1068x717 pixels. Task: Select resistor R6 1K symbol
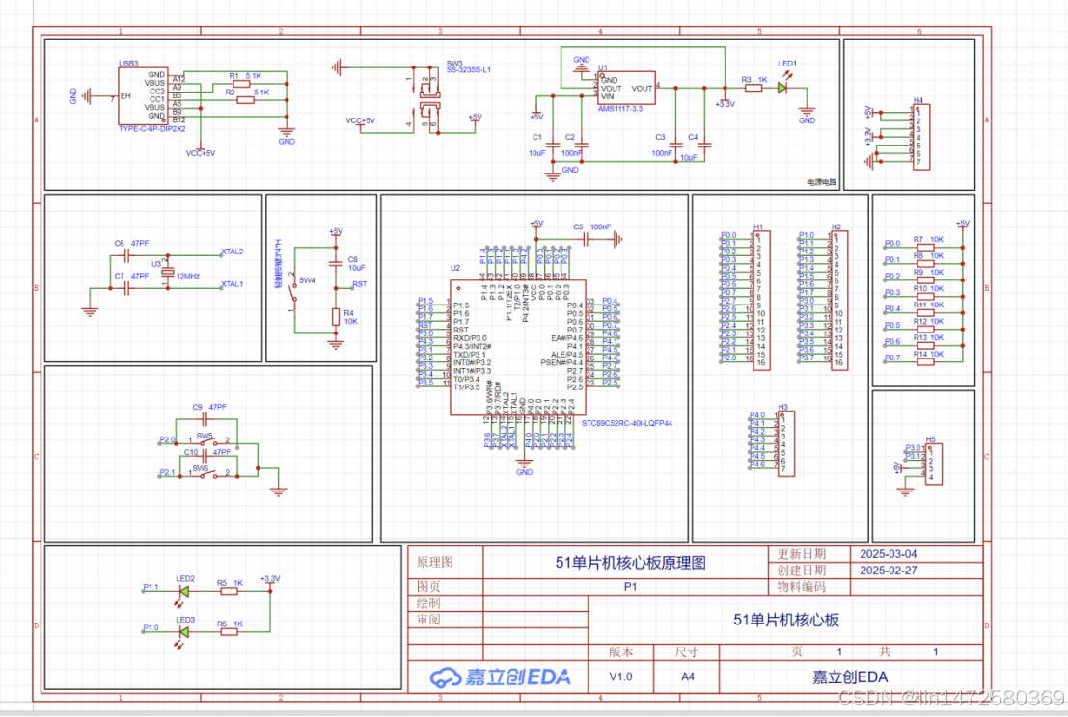(x=230, y=632)
